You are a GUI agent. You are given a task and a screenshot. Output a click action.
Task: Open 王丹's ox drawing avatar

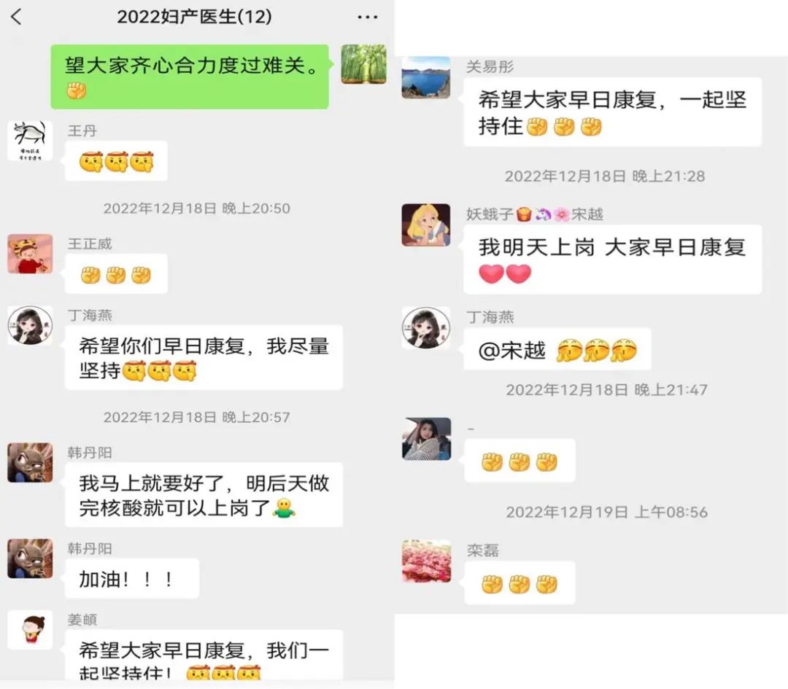coord(30,141)
